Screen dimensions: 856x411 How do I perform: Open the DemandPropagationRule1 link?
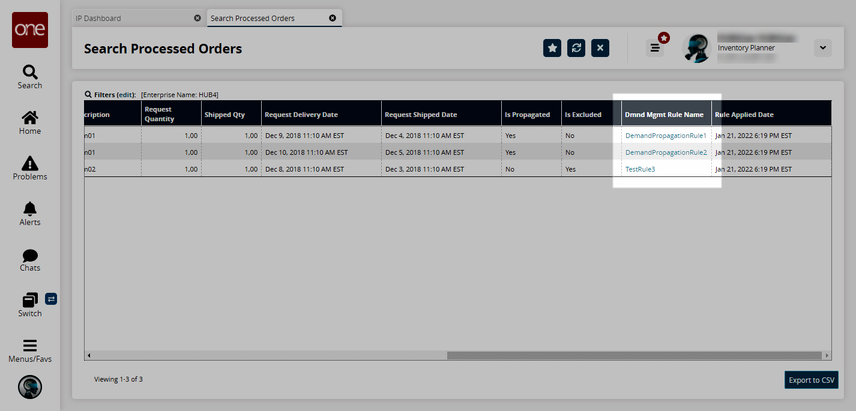click(x=666, y=136)
